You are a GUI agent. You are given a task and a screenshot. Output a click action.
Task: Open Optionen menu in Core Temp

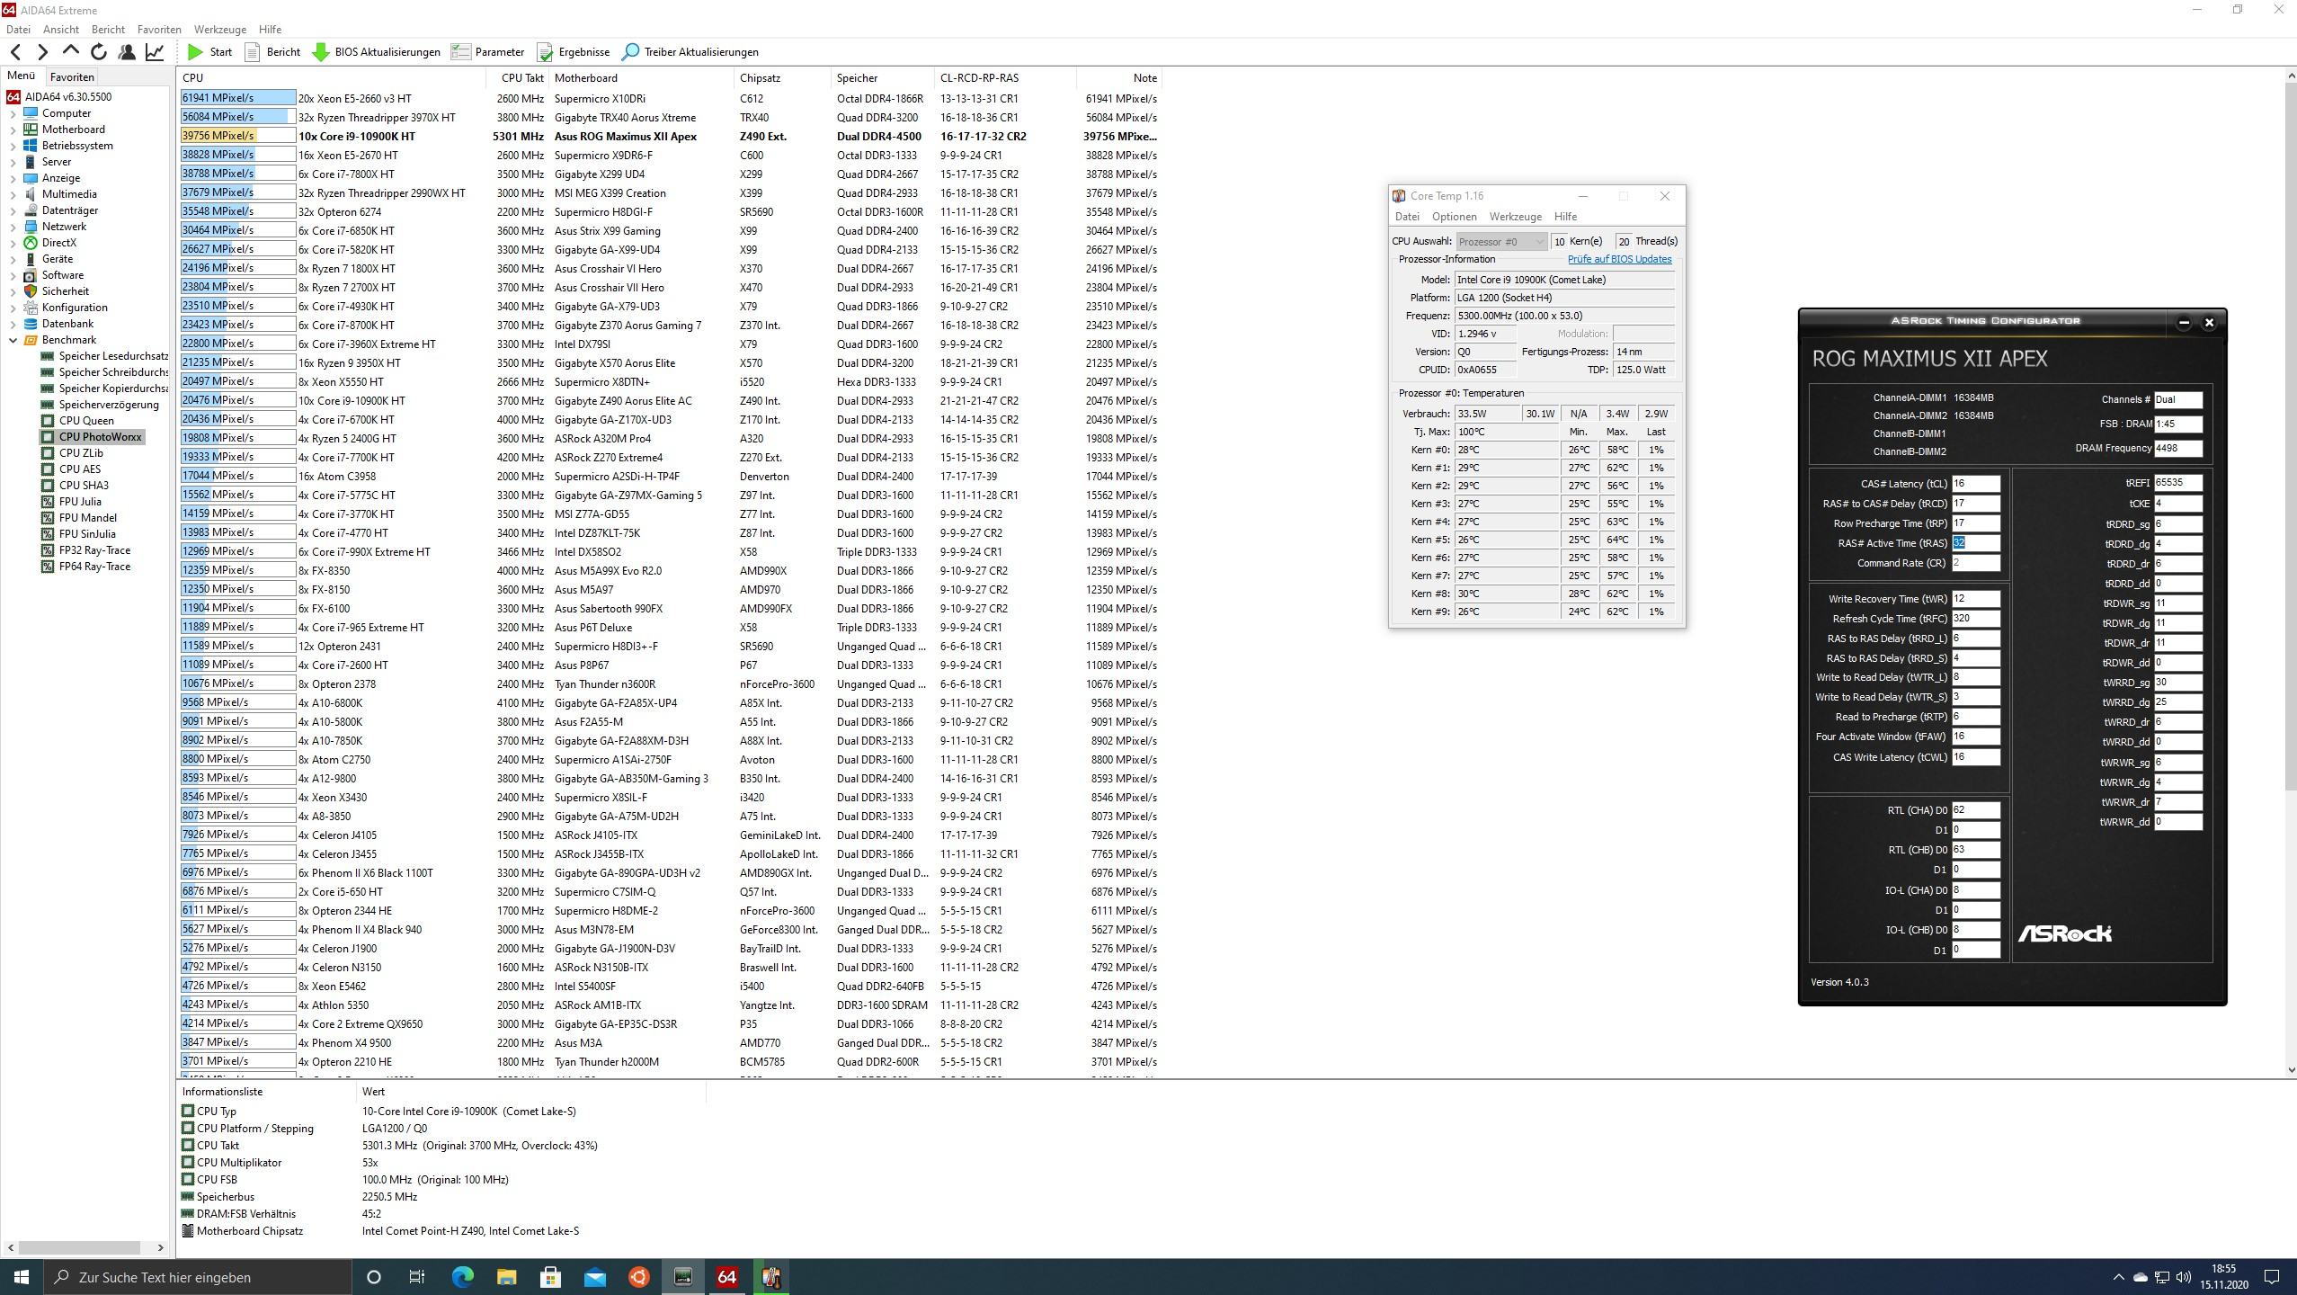(1454, 217)
